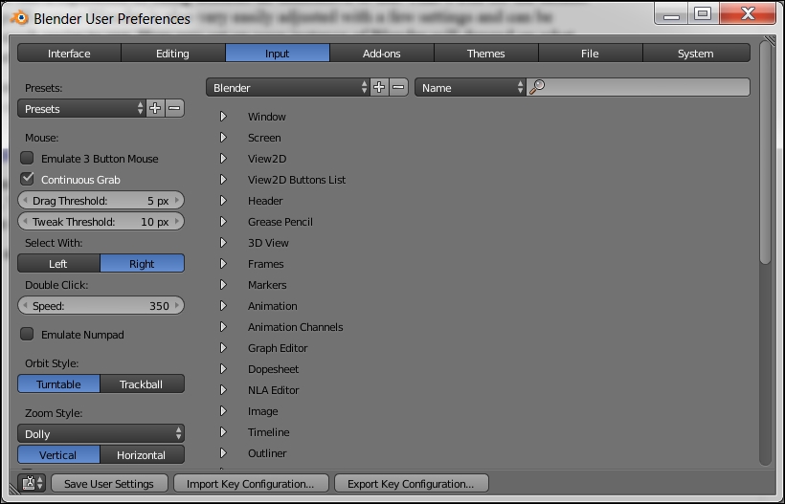
Task: Choose Trackball orbit style
Action: pyautogui.click(x=143, y=384)
